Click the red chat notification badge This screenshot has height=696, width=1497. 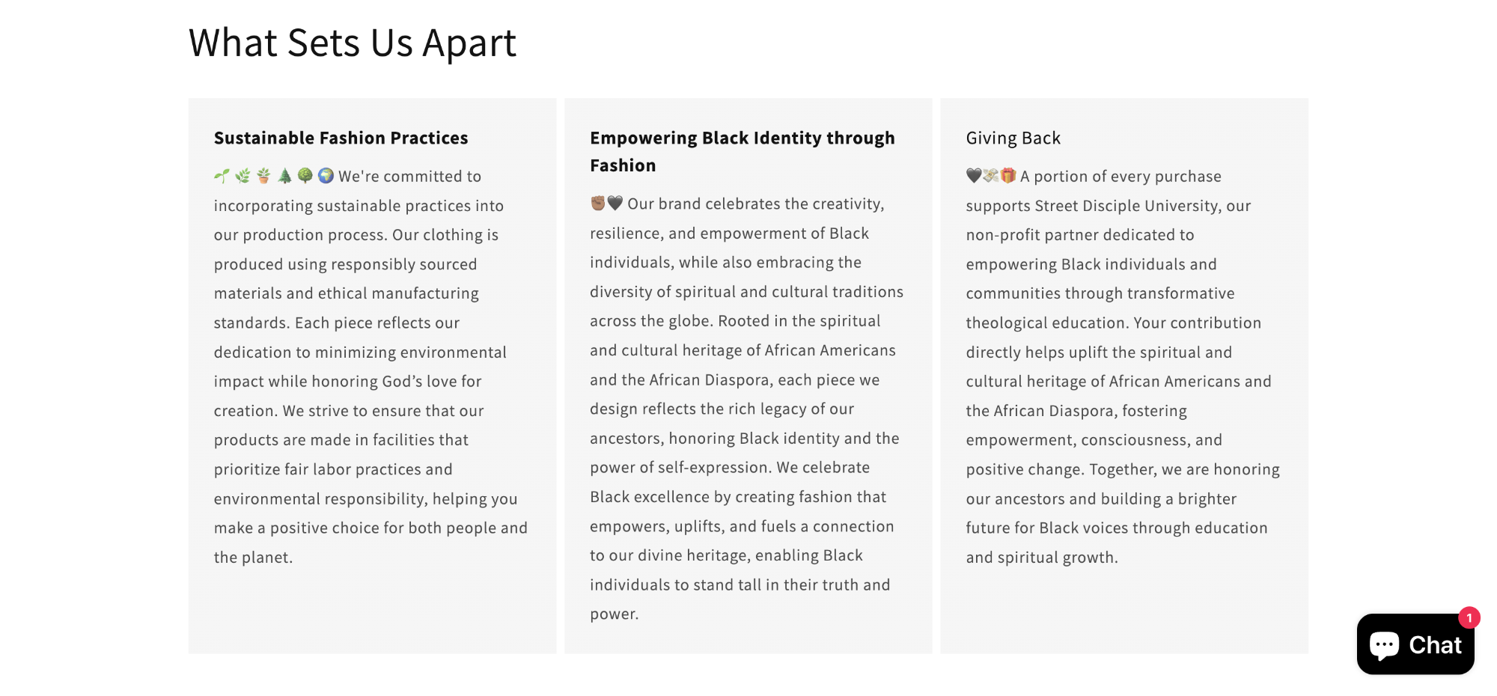[x=1469, y=617]
